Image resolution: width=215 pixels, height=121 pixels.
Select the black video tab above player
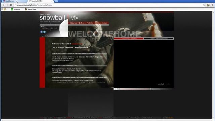point(159,38)
